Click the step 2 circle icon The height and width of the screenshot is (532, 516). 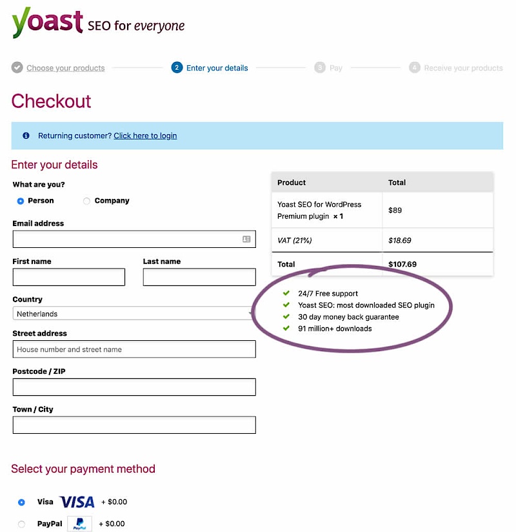[x=177, y=68]
